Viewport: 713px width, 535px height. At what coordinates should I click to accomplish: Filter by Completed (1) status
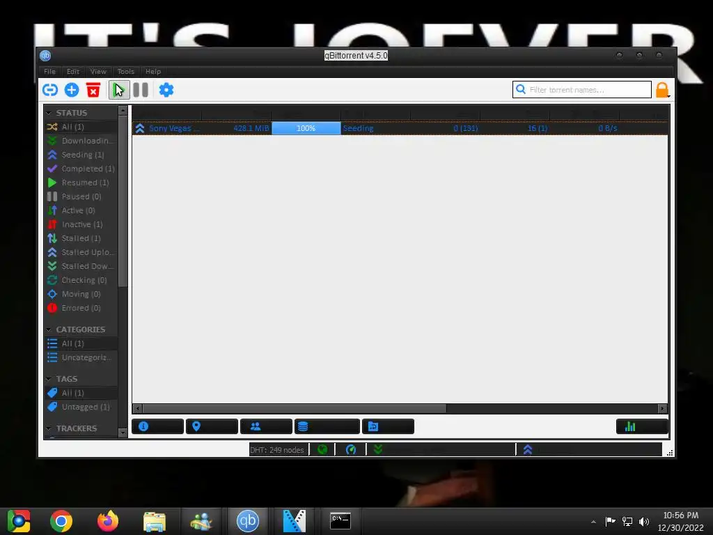pyautogui.click(x=81, y=169)
